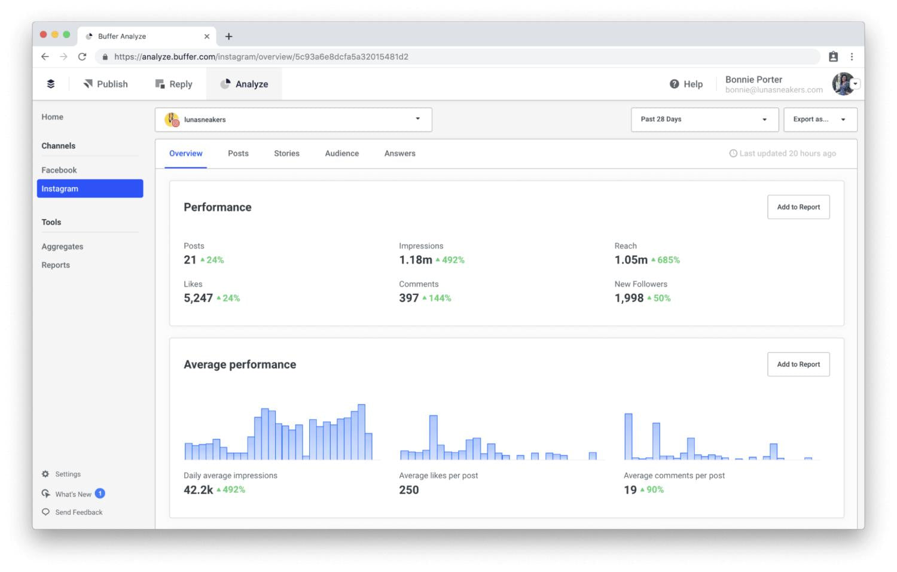Click the browser address bar URL
This screenshot has width=897, height=572.
click(261, 57)
